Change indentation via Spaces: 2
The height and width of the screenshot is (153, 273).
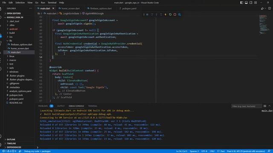point(195,151)
